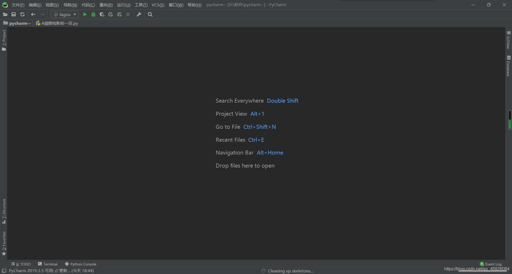Toggle the 2: Favorites tool window
Viewport: 512px width, 274px height.
(4, 243)
